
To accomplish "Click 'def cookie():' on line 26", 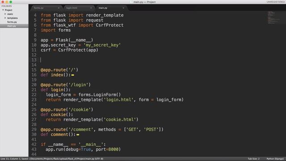I will 57,114.
